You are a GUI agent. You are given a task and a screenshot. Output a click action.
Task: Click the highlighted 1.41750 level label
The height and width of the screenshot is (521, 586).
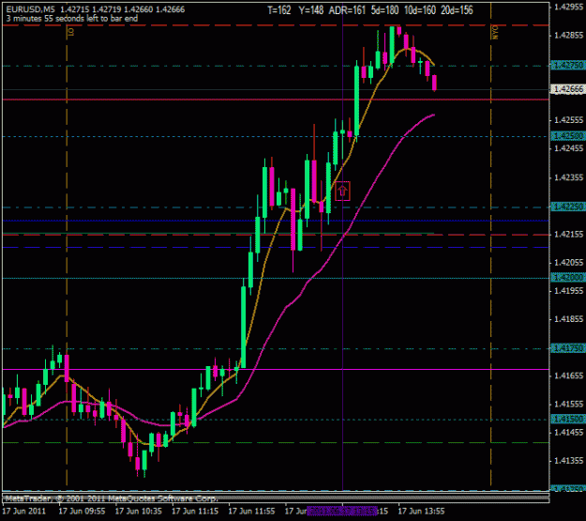point(567,348)
